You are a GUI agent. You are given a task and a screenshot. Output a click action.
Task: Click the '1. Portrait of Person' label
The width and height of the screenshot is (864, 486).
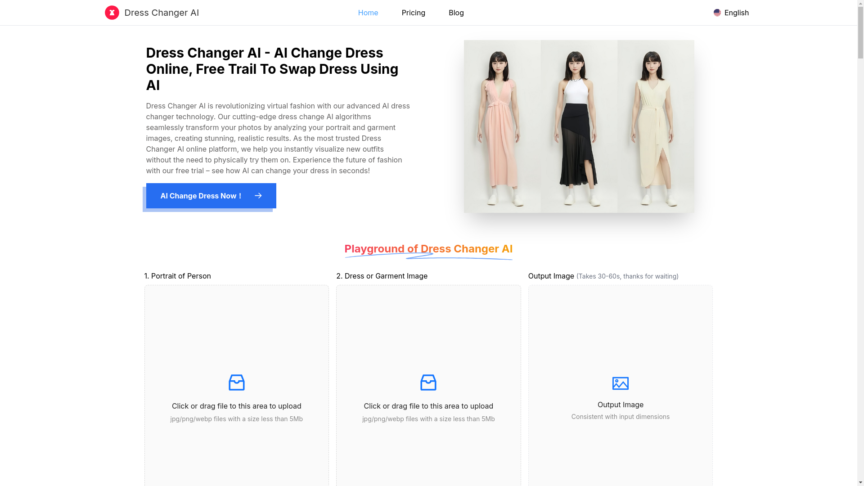[178, 276]
